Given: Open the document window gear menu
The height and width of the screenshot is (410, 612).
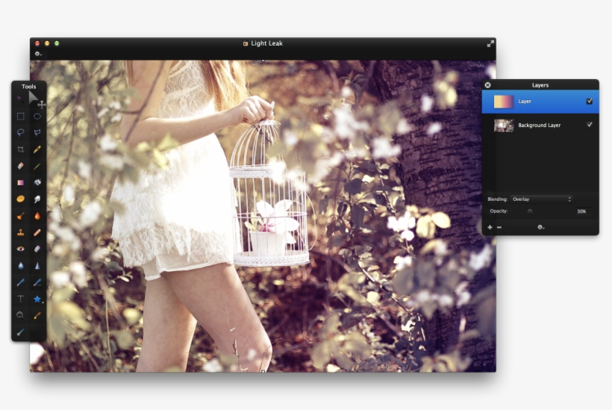Looking at the screenshot, I should [x=37, y=54].
